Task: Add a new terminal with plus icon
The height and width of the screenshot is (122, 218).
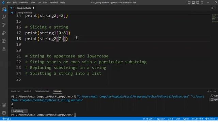Action: (208, 91)
